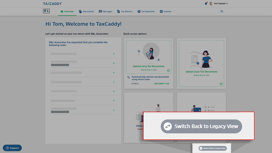Image resolution: width=272 pixels, height=153 pixels.
Task: Open the Support help button
Action: pos(12,148)
